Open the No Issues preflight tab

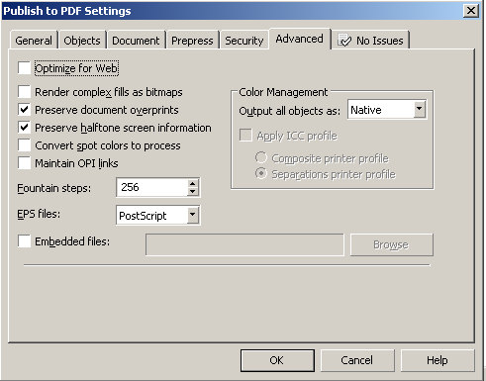coord(370,41)
